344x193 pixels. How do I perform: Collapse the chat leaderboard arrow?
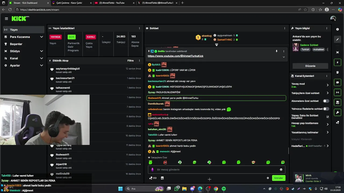tap(217, 45)
